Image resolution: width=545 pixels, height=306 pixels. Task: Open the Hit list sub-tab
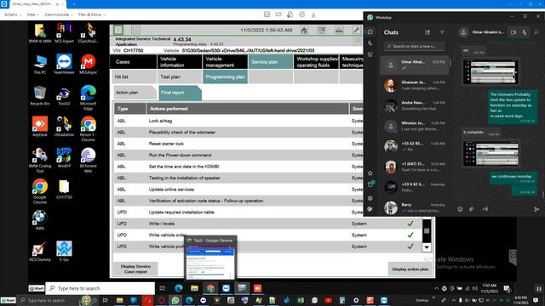point(133,76)
